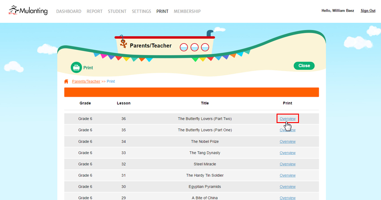Click the title 'The Hardy Tin Soldier'

pyautogui.click(x=205, y=175)
